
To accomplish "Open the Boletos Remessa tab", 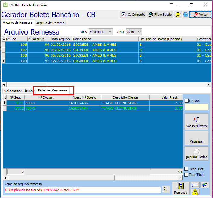I will (52, 90).
